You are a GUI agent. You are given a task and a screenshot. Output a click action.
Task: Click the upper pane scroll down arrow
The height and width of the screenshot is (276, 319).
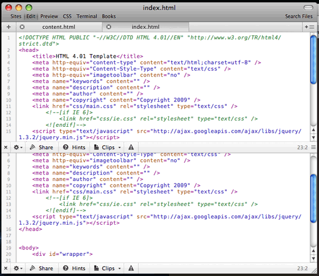coord(314,137)
